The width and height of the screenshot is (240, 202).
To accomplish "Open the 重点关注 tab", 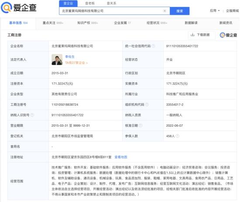I will [x=53, y=23].
